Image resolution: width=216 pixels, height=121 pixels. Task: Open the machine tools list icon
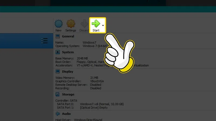pyautogui.click(x=44, y=41)
